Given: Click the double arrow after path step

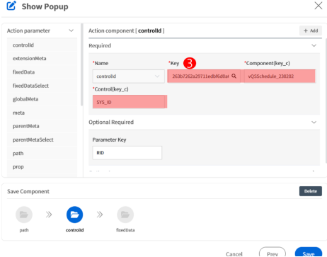Looking at the screenshot, I should 49,215.
